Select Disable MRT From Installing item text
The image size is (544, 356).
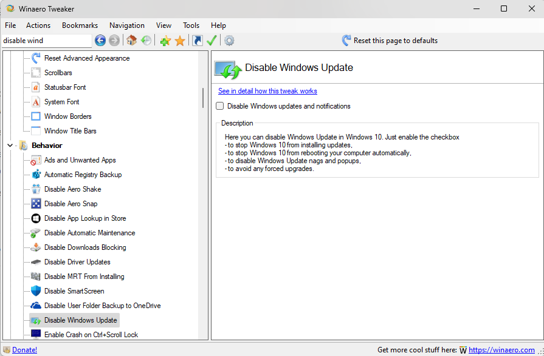[84, 277]
